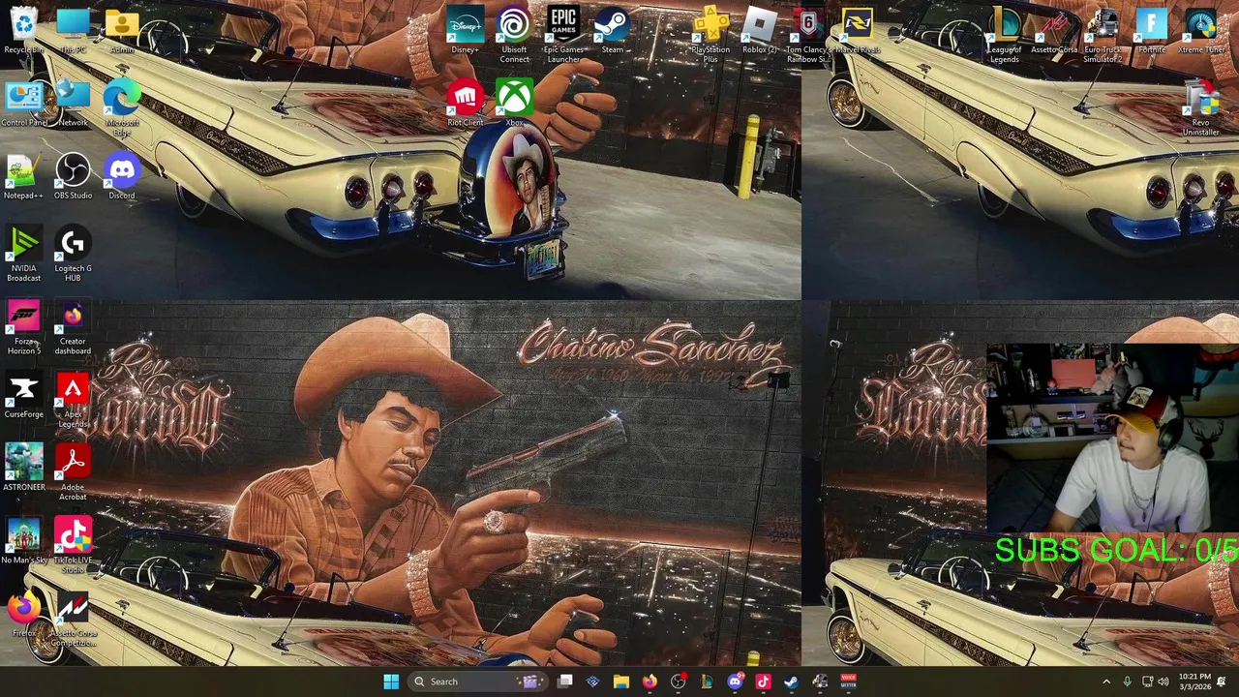Open the Logitech G HUB shortcut

tap(73, 255)
